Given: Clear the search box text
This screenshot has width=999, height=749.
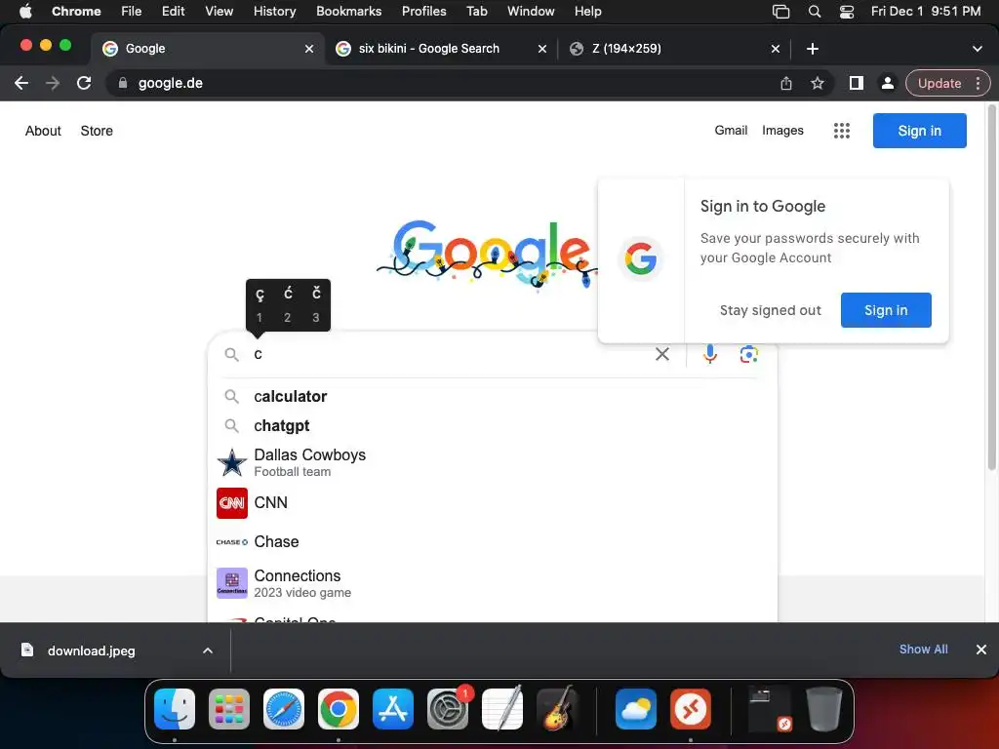Looking at the screenshot, I should click(x=662, y=354).
